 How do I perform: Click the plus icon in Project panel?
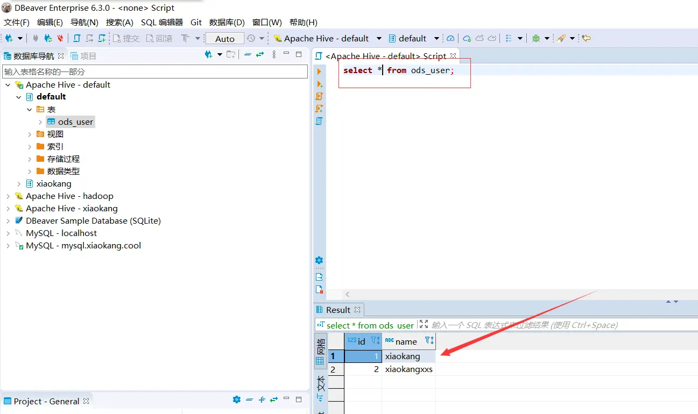(262, 399)
